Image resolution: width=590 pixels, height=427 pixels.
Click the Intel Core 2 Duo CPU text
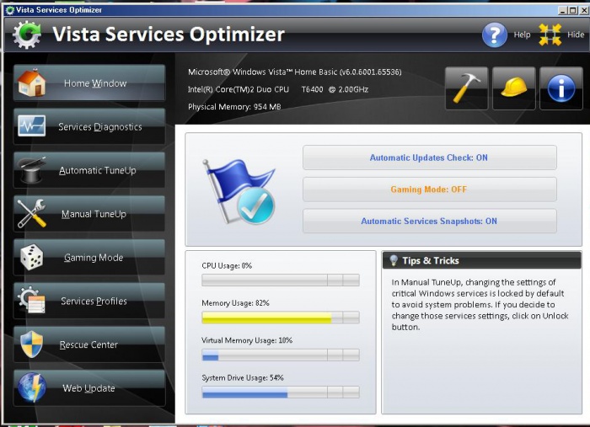click(277, 89)
